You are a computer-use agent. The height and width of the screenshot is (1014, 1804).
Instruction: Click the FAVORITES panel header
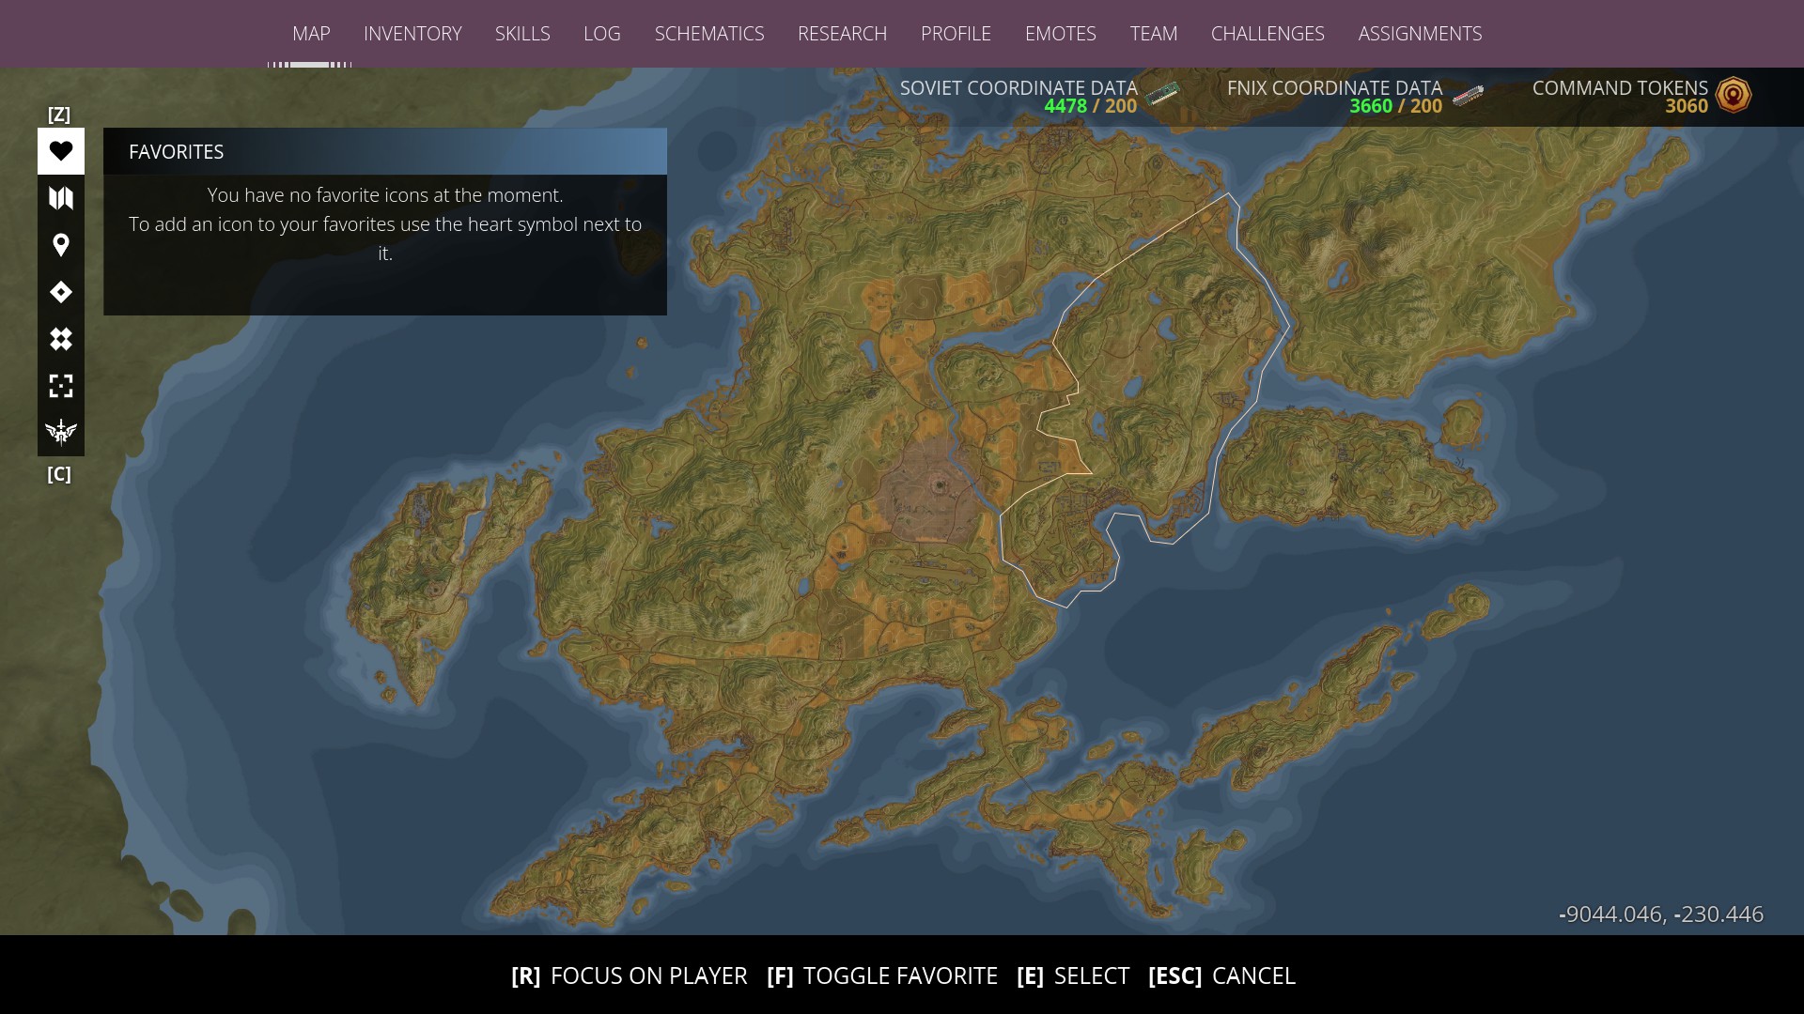[385, 151]
